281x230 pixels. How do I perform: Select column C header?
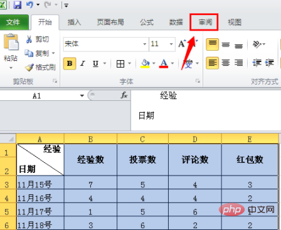click(x=142, y=139)
